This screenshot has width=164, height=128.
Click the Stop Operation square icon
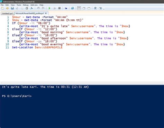(60, 8)
